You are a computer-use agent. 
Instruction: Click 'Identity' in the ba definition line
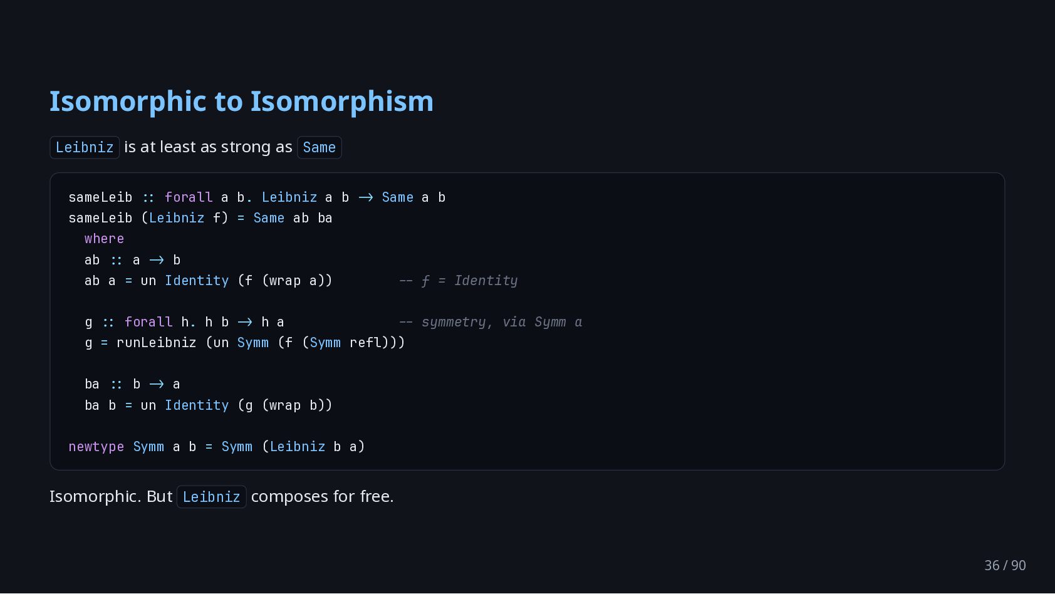pos(197,405)
